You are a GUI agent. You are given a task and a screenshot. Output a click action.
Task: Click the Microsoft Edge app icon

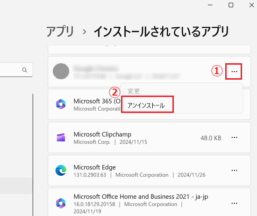click(x=61, y=170)
